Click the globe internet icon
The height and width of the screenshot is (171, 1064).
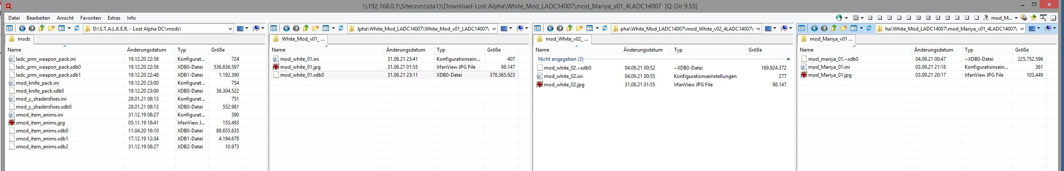tap(839, 18)
